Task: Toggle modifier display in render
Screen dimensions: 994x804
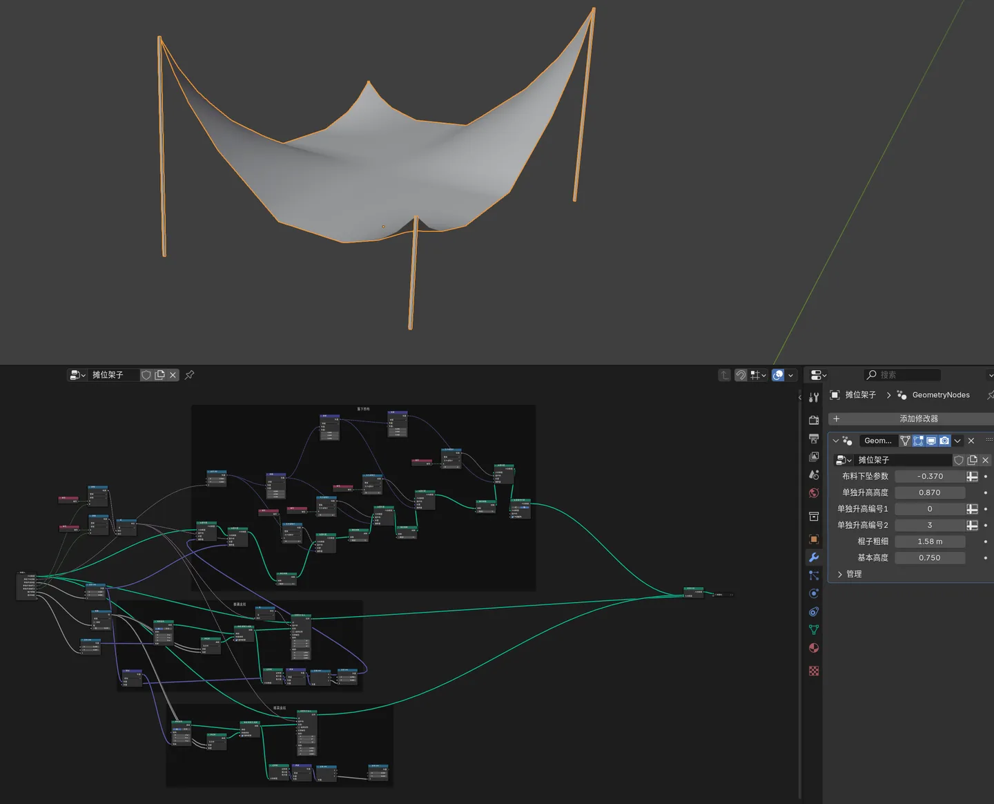Action: click(944, 441)
